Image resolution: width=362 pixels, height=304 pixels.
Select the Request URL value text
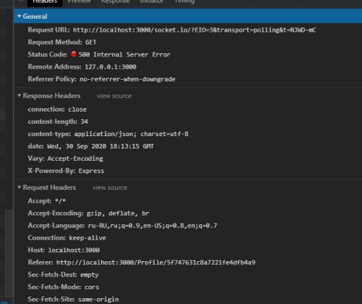pyautogui.click(x=194, y=30)
